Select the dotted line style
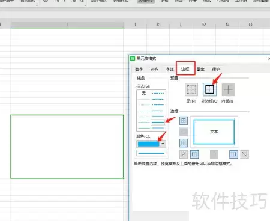The width and height of the screenshot is (270, 221). [x=144, y=104]
